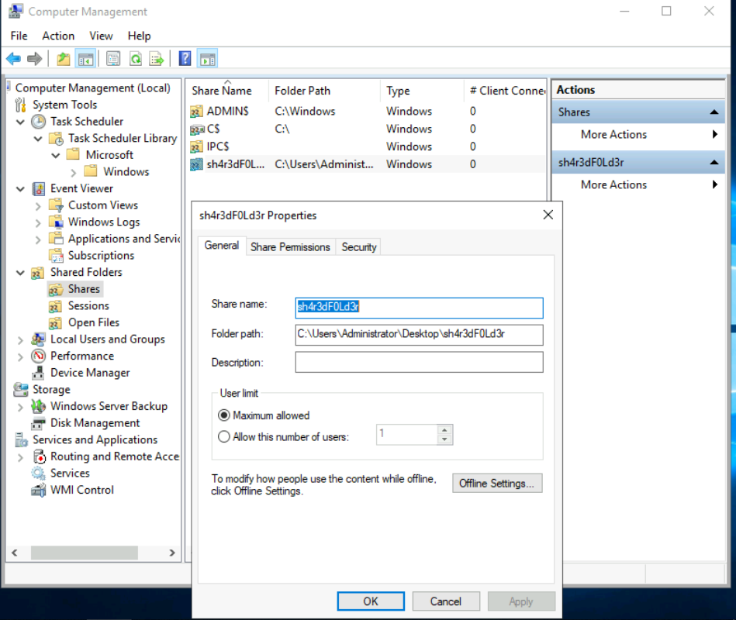
Task: Toggle the Show/Hide Action Pane icon
Action: pos(207,59)
